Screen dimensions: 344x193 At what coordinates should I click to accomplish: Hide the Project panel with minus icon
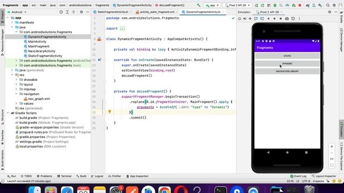[88, 12]
